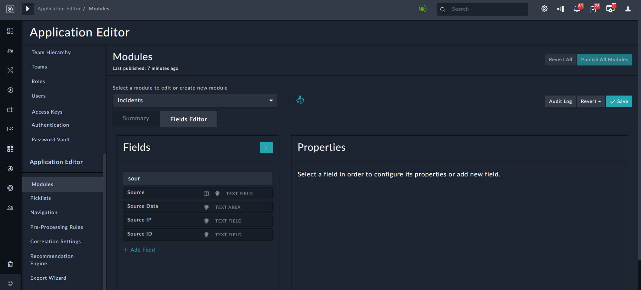Open the hierarchy tree icon in top bar

(x=561, y=9)
